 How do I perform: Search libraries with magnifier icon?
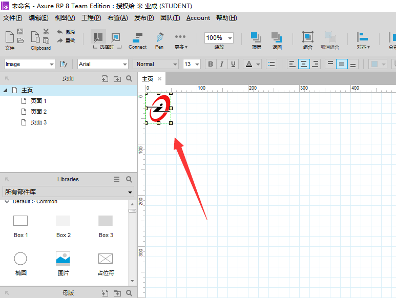[129, 179]
